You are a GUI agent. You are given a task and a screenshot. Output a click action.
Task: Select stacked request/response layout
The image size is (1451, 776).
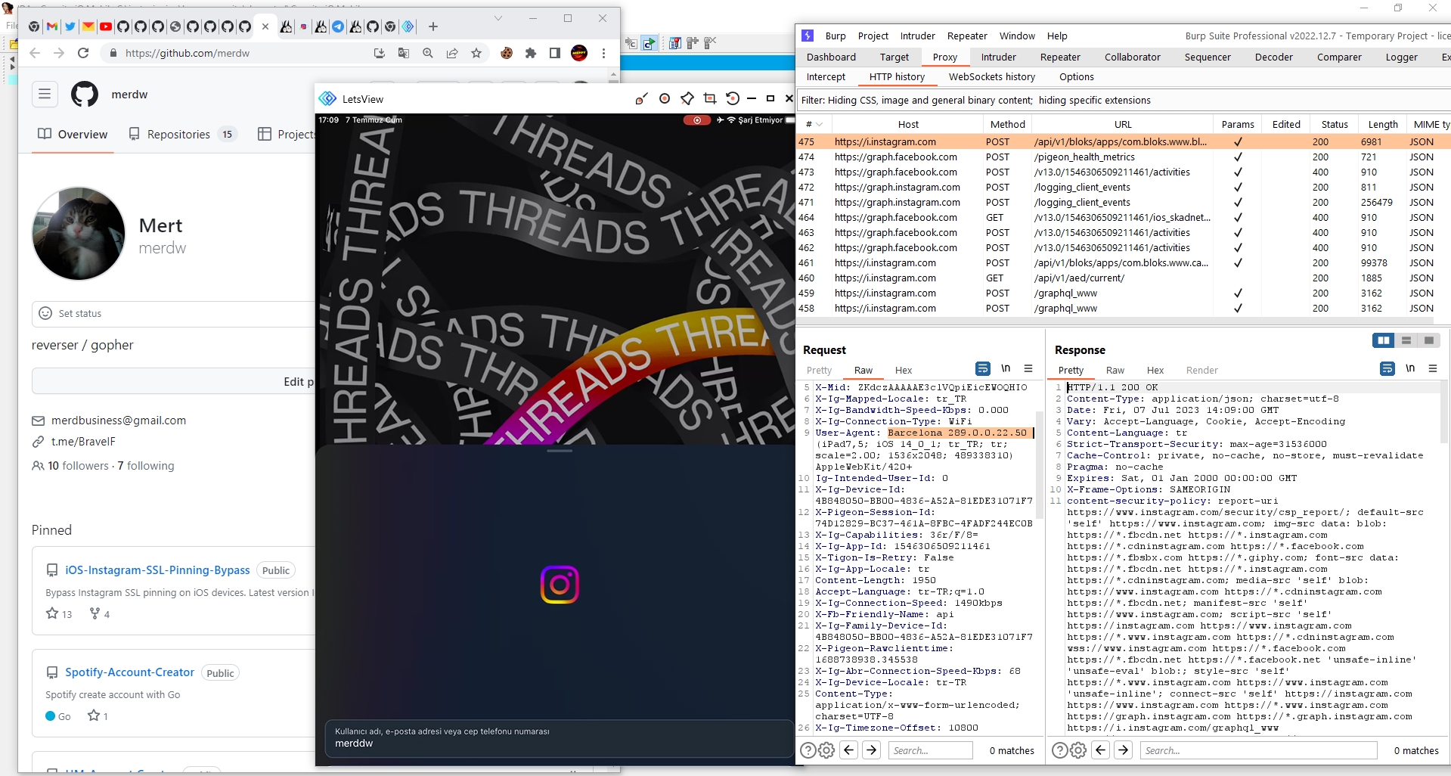tap(1406, 340)
